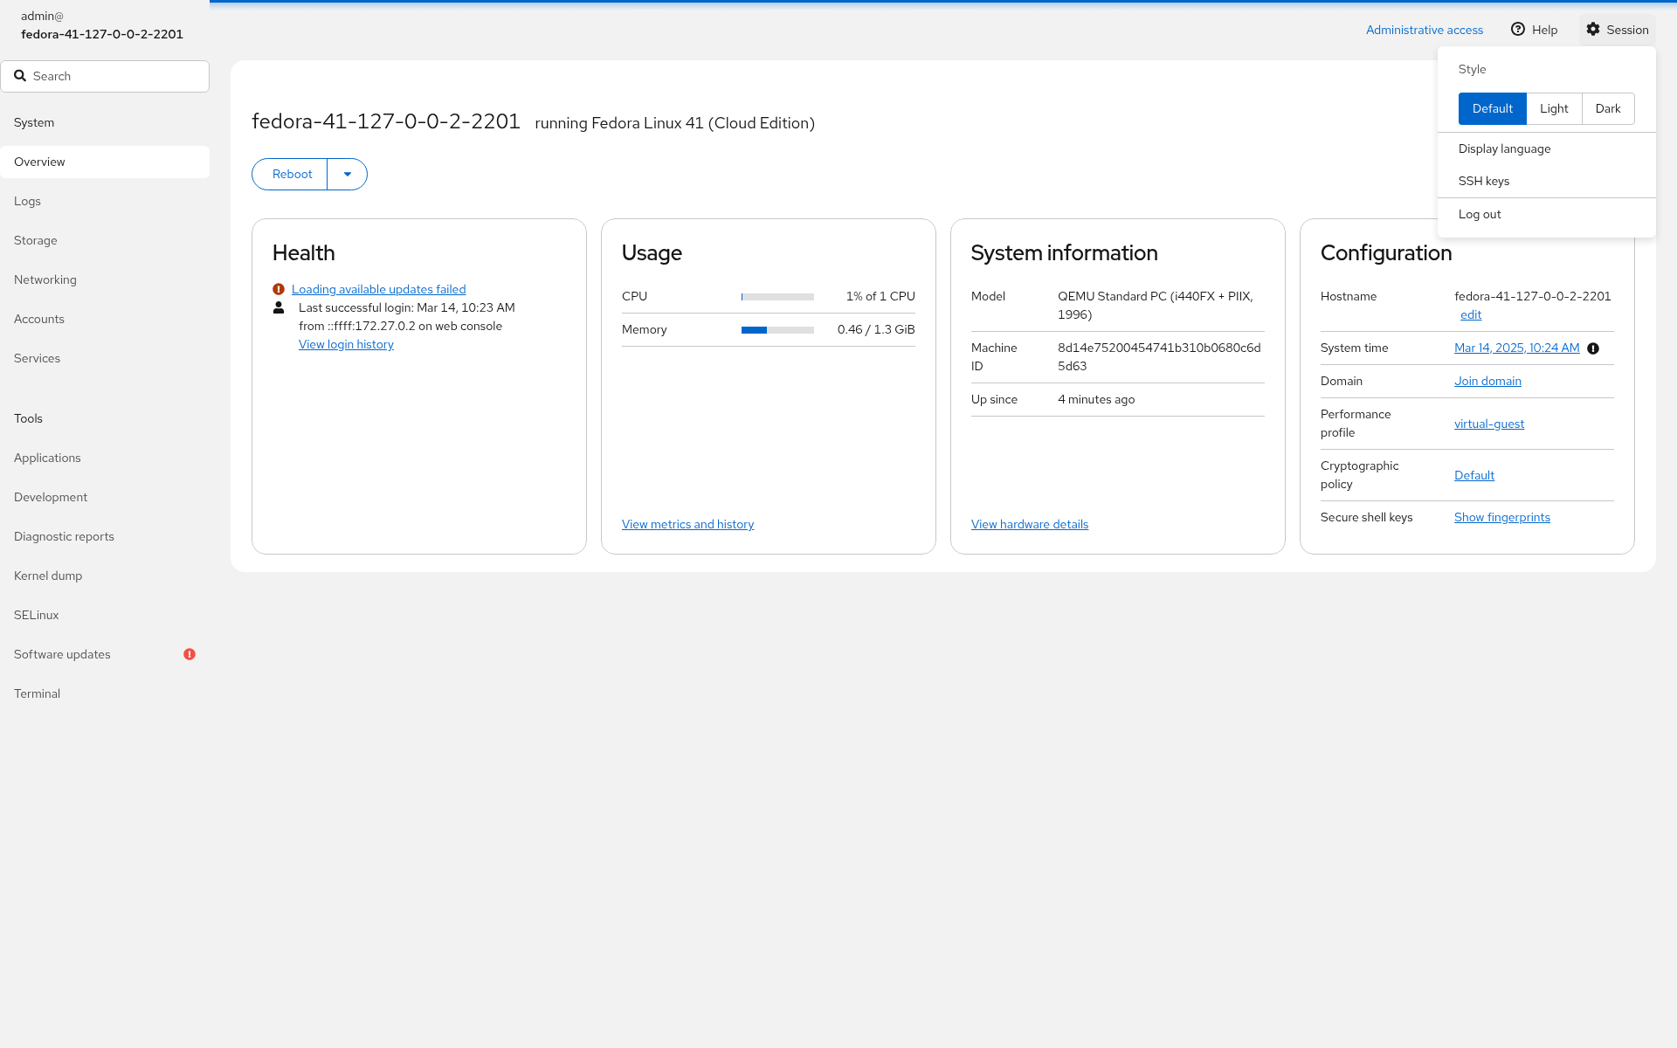Open SSH keys from Session menu
The width and height of the screenshot is (1677, 1048).
(1547, 181)
